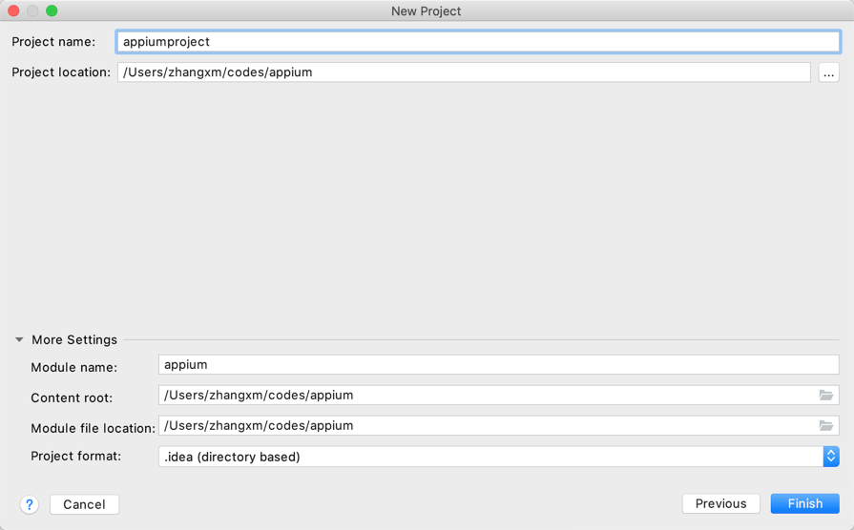
Task: Go back with the Previous button
Action: click(x=720, y=503)
